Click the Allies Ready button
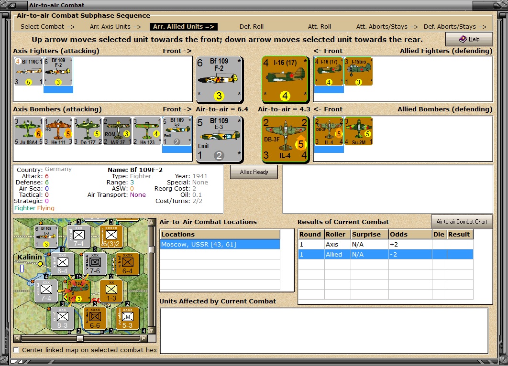 [254, 172]
